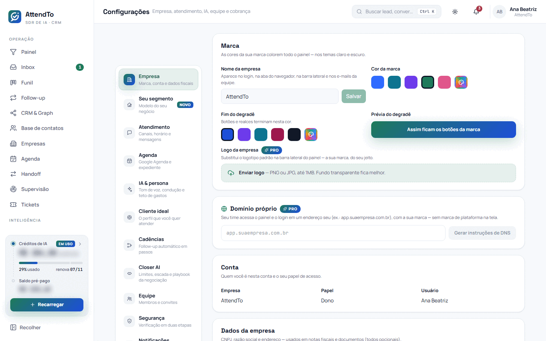This screenshot has height=341, width=546.
Task: Click the Inbox unread count badge
Action: click(x=80, y=67)
